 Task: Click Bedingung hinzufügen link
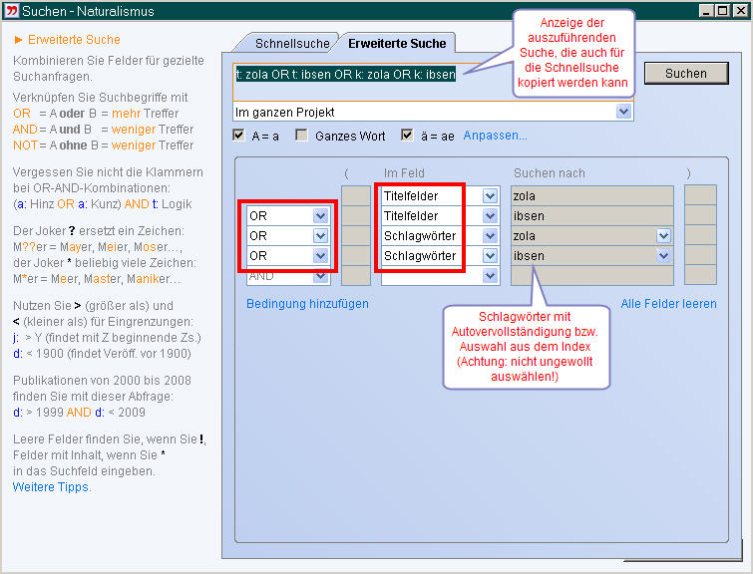[307, 304]
